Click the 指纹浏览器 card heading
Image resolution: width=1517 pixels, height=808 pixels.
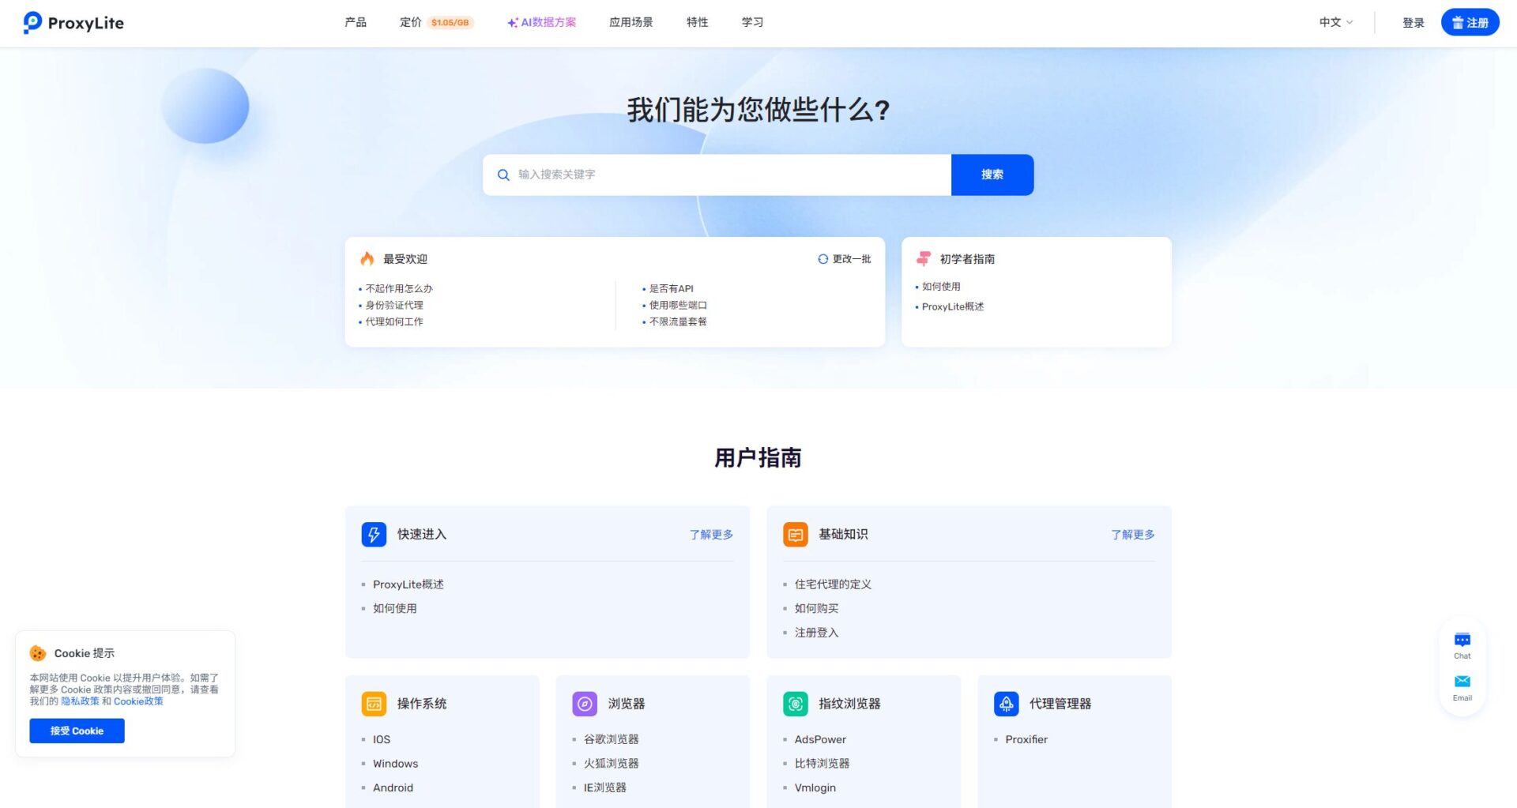coord(849,704)
